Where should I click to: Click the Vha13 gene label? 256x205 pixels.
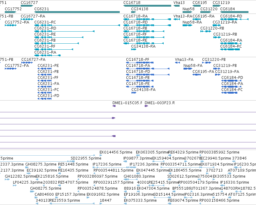pos(179,3)
